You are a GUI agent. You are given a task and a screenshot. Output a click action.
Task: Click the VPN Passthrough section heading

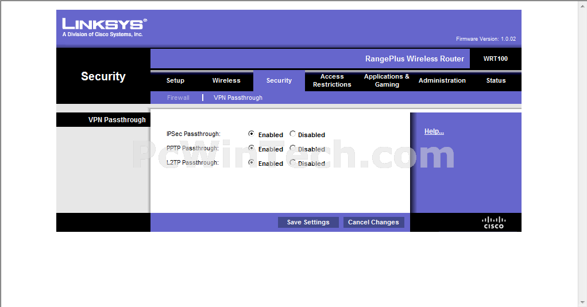pyautogui.click(x=117, y=120)
